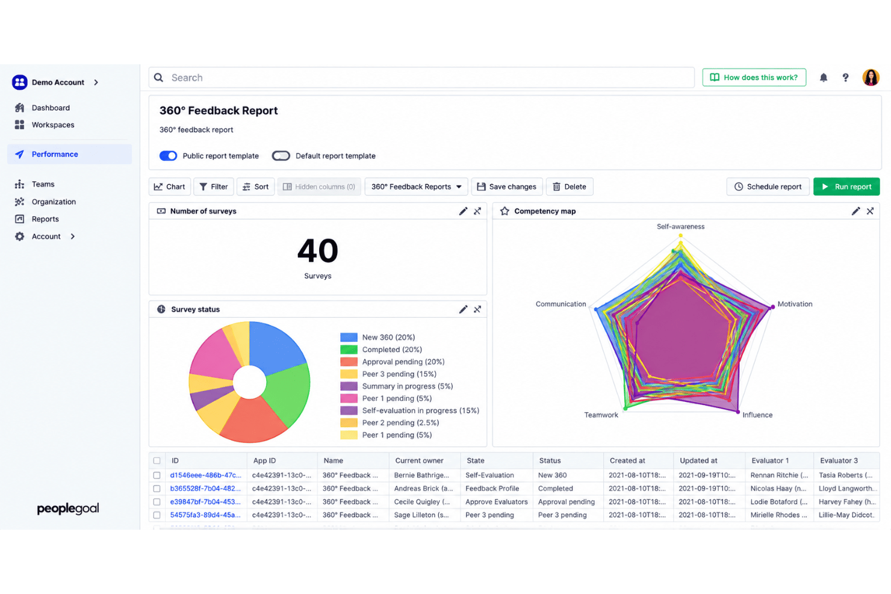The image size is (891, 594).
Task: Collapse the Number of surveys widget
Action: [477, 211]
